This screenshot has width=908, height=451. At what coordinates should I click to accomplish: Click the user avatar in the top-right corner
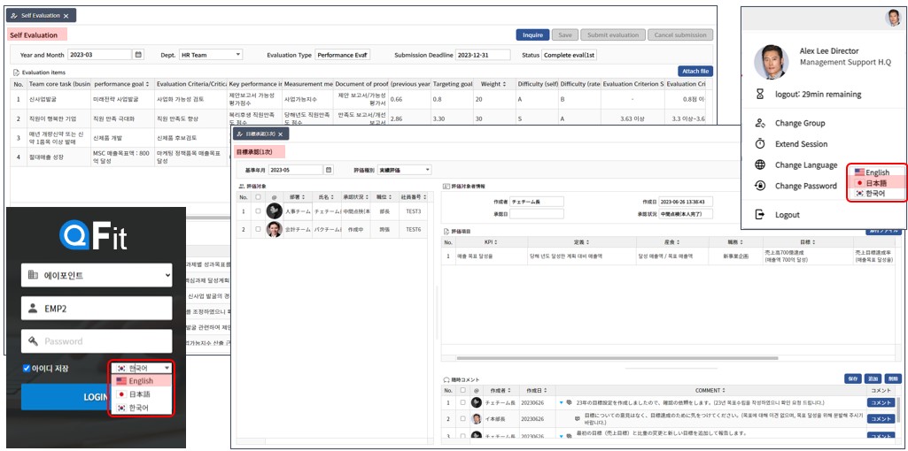(892, 18)
